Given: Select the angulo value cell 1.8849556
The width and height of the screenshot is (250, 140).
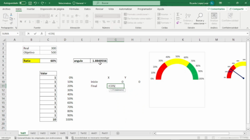Looking at the screenshot, I should [x=99, y=61].
